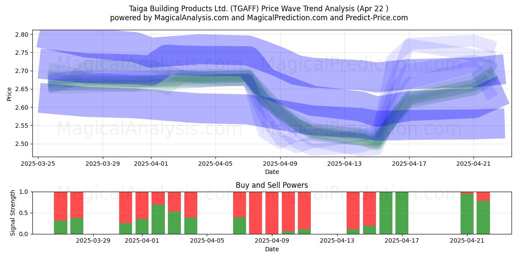The height and width of the screenshot is (259, 518).
Task: Click the 1.0 signal strength tick label
Action: (x=24, y=192)
